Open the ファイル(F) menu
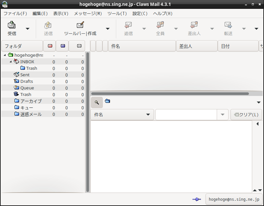This screenshot has height=206, width=264. (15, 14)
